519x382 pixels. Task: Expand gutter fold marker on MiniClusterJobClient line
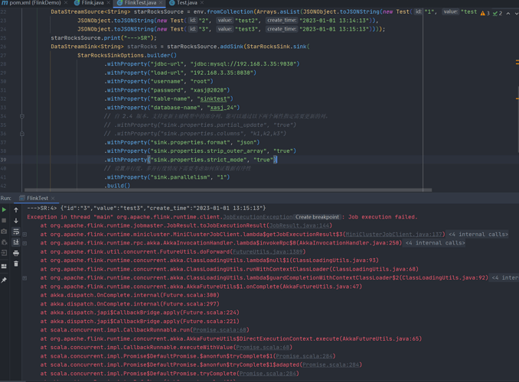[24, 235]
